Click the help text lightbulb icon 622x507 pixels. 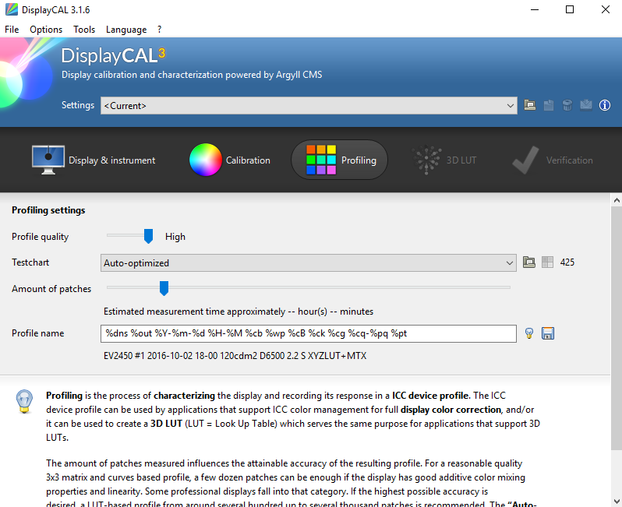[x=24, y=402]
